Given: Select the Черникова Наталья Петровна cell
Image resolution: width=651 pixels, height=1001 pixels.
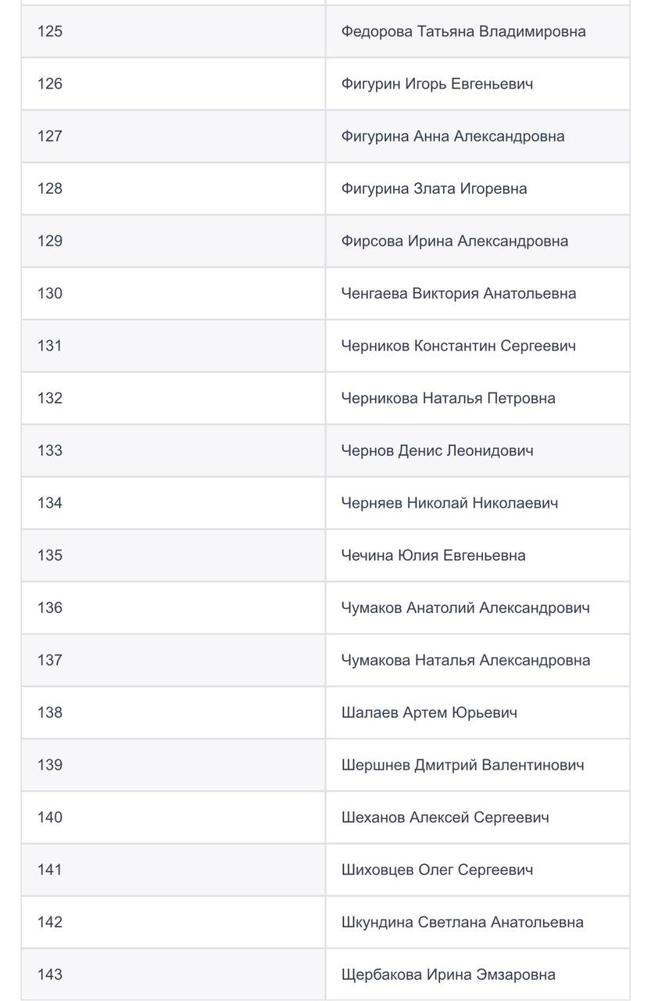Looking at the screenshot, I should click(x=448, y=398).
